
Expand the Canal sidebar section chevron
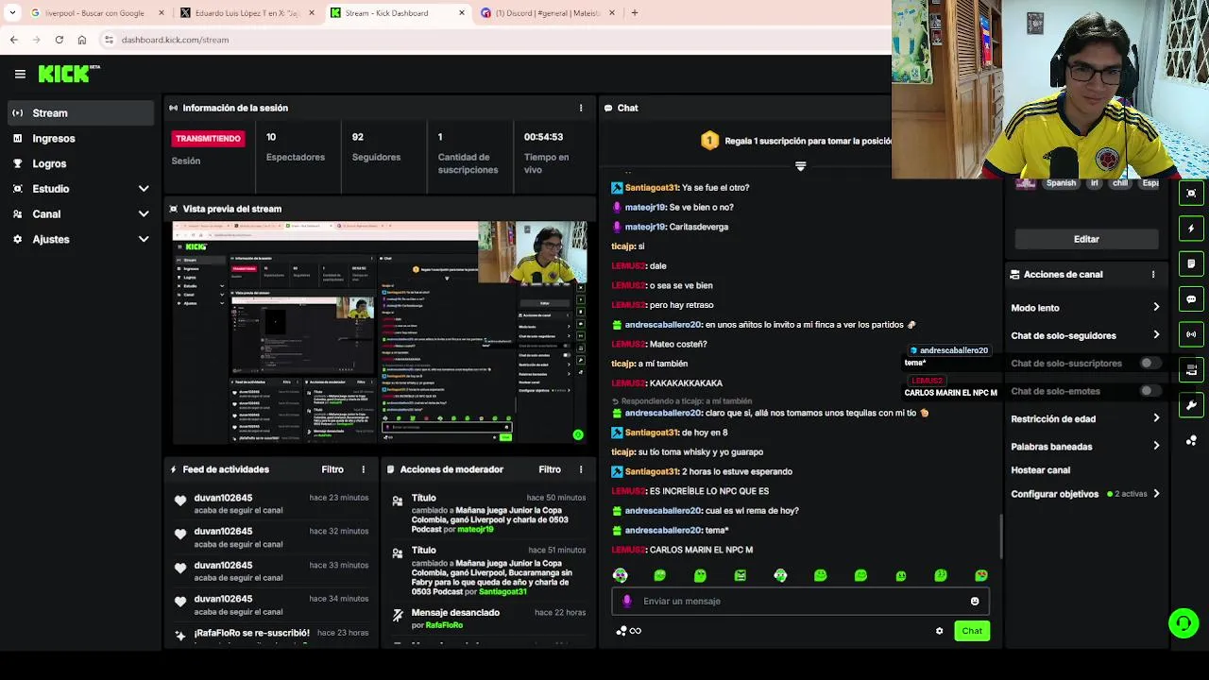pyautogui.click(x=144, y=214)
